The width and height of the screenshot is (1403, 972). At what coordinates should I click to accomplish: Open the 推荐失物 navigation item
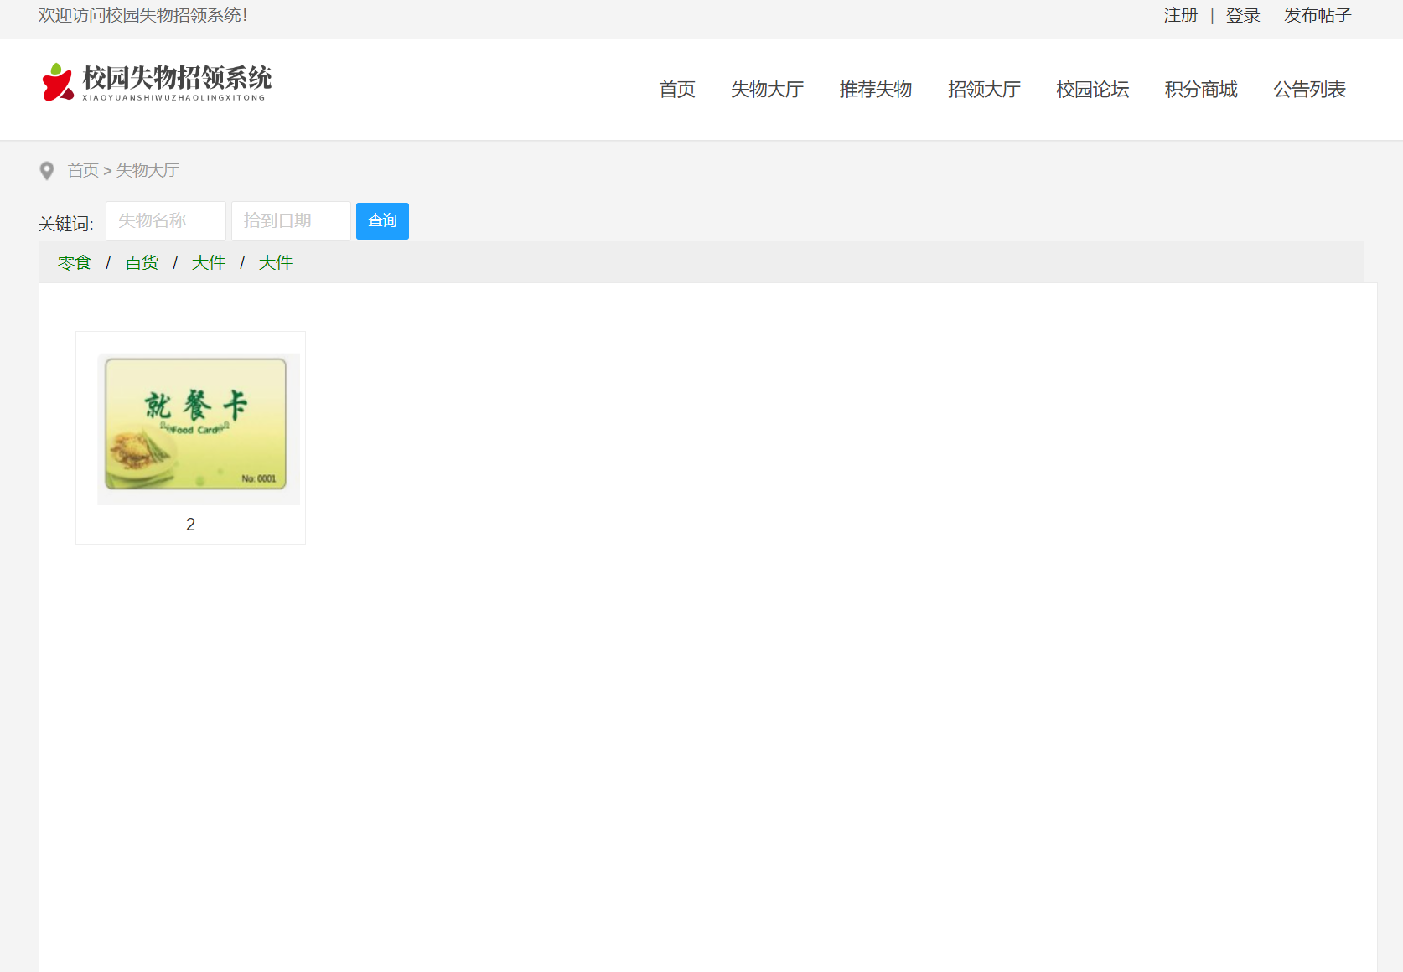pyautogui.click(x=875, y=90)
